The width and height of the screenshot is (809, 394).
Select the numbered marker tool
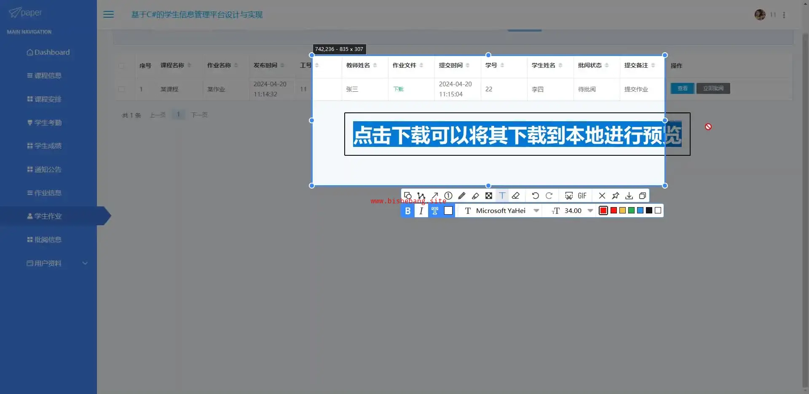[x=448, y=196]
